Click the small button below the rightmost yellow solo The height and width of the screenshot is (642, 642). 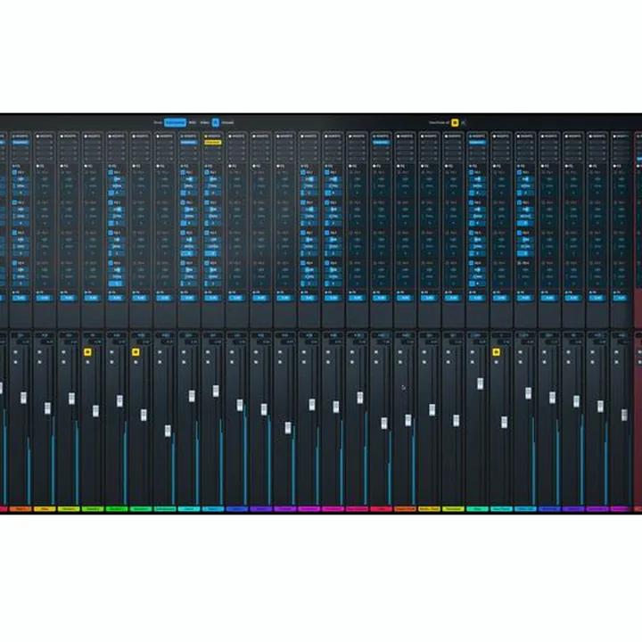pos(497,362)
